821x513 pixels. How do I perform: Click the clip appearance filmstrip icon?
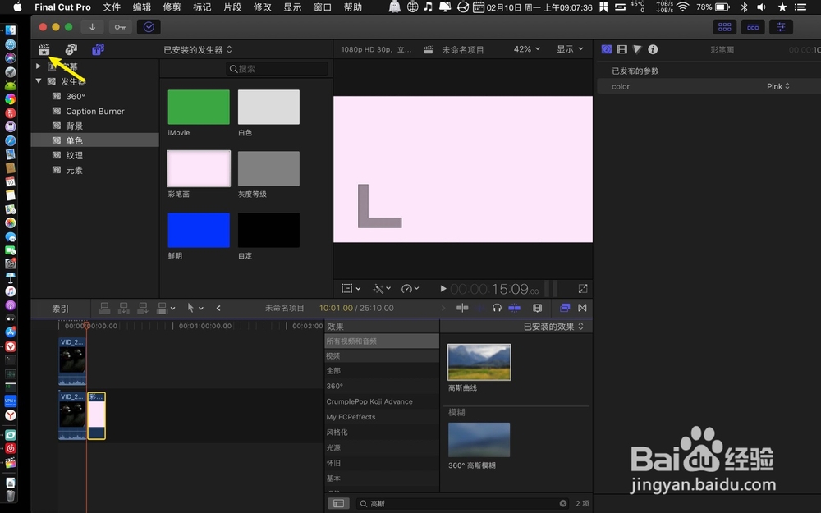tap(537, 308)
